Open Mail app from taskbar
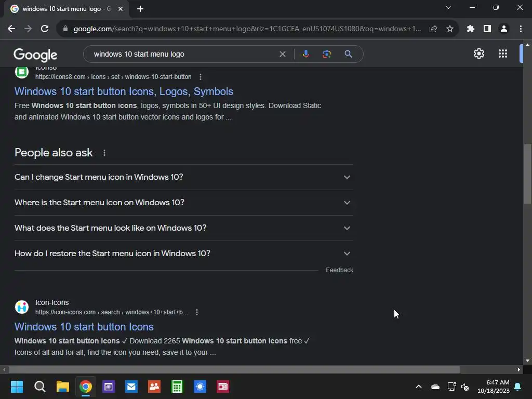The image size is (532, 399). pyautogui.click(x=131, y=387)
